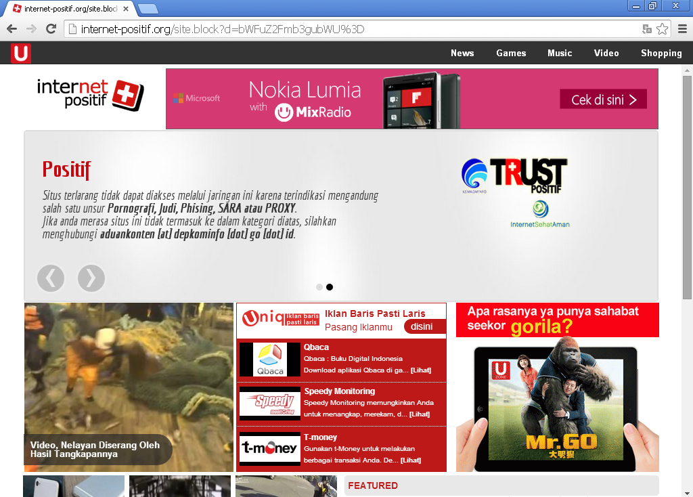The height and width of the screenshot is (497, 693).
Task: Click the Kemkominfo blue swirl logo
Action: coord(474,175)
